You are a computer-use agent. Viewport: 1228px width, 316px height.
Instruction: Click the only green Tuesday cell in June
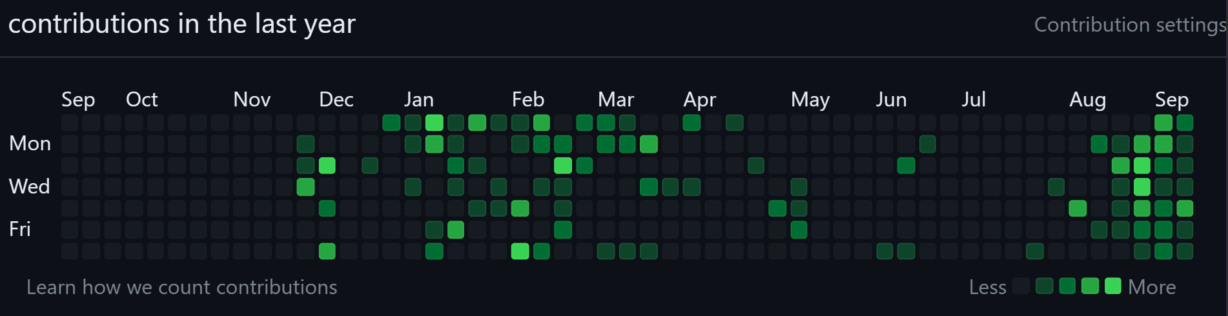pyautogui.click(x=906, y=166)
